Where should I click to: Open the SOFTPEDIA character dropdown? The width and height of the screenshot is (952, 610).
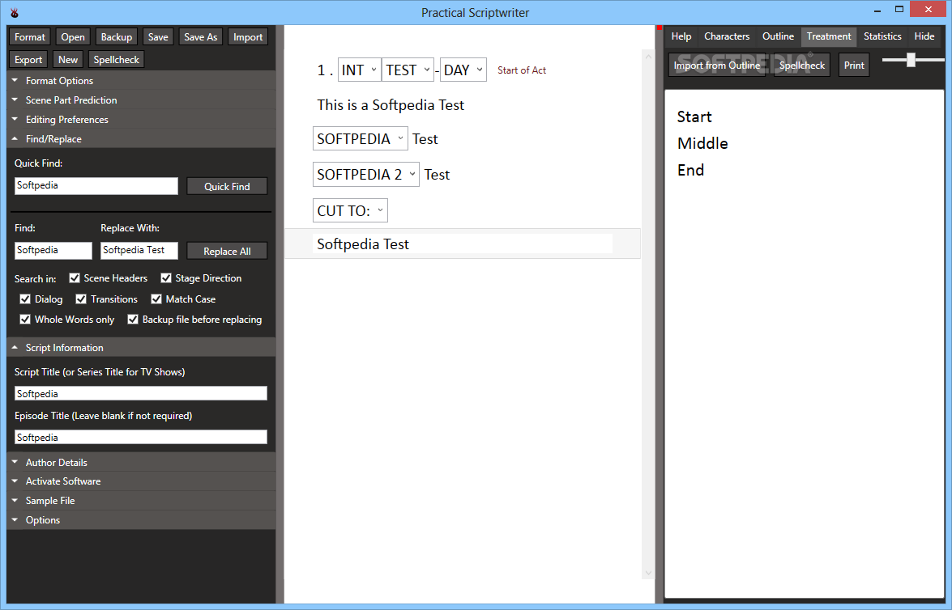click(x=361, y=139)
